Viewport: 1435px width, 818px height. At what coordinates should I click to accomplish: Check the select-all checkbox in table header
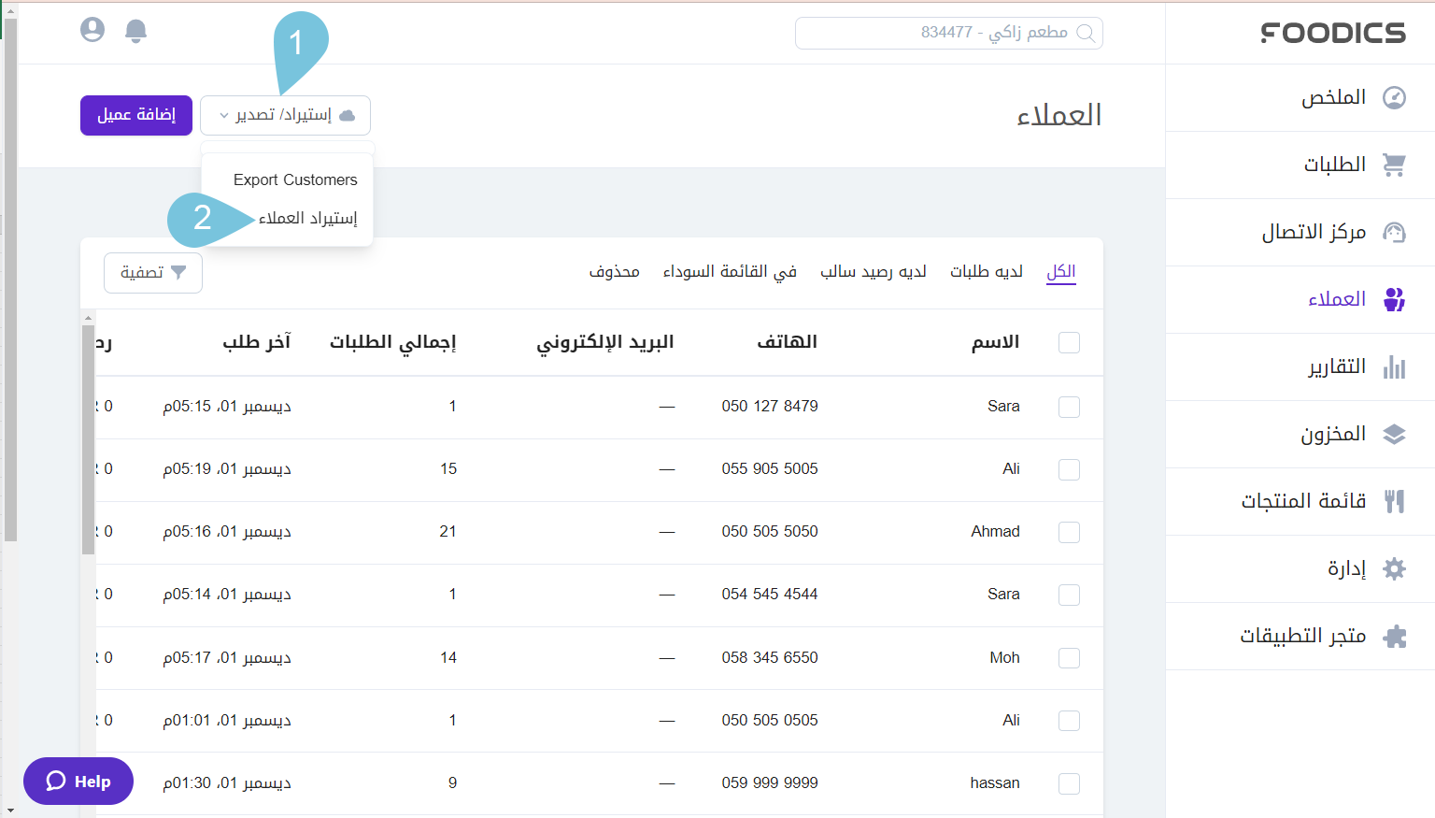(x=1069, y=342)
